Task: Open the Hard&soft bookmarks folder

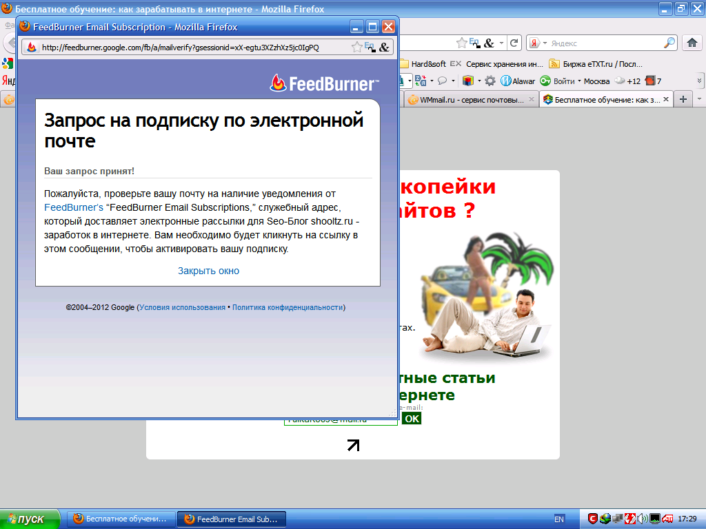Action: pos(423,64)
